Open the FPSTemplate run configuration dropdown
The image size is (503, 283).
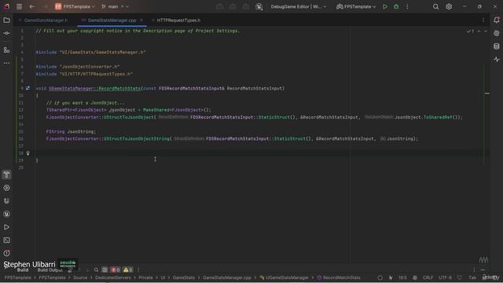pos(356,6)
